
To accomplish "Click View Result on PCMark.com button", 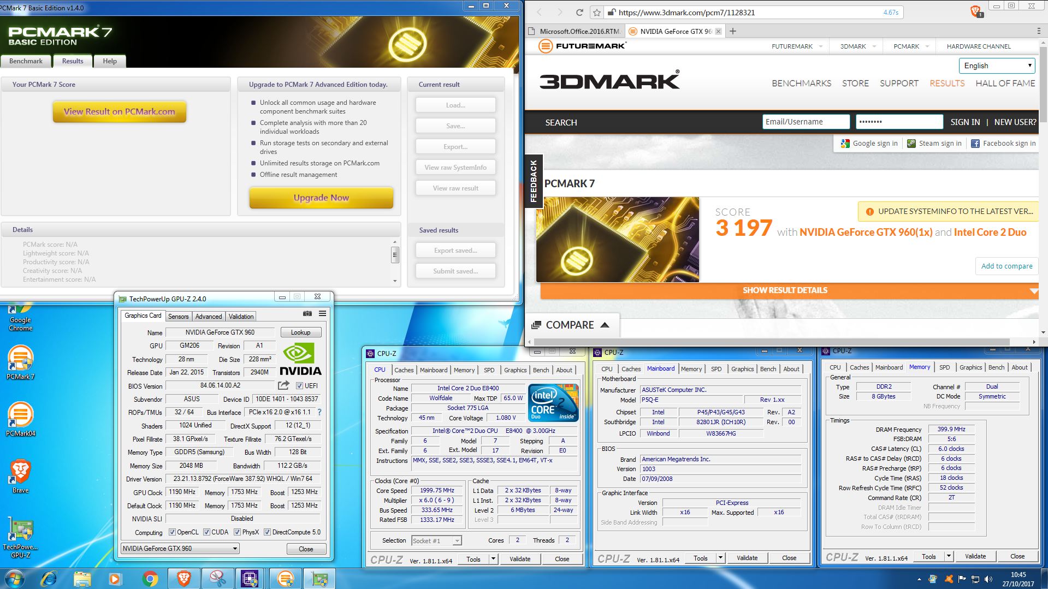I will point(120,111).
